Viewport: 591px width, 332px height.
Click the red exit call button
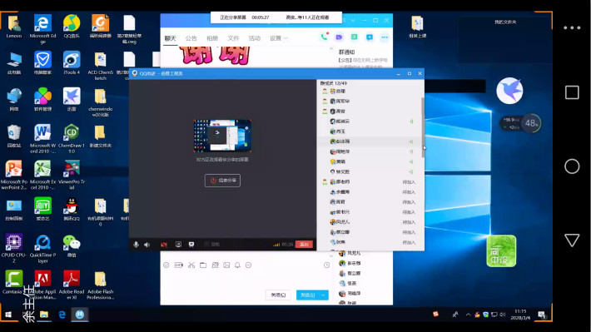[304, 244]
